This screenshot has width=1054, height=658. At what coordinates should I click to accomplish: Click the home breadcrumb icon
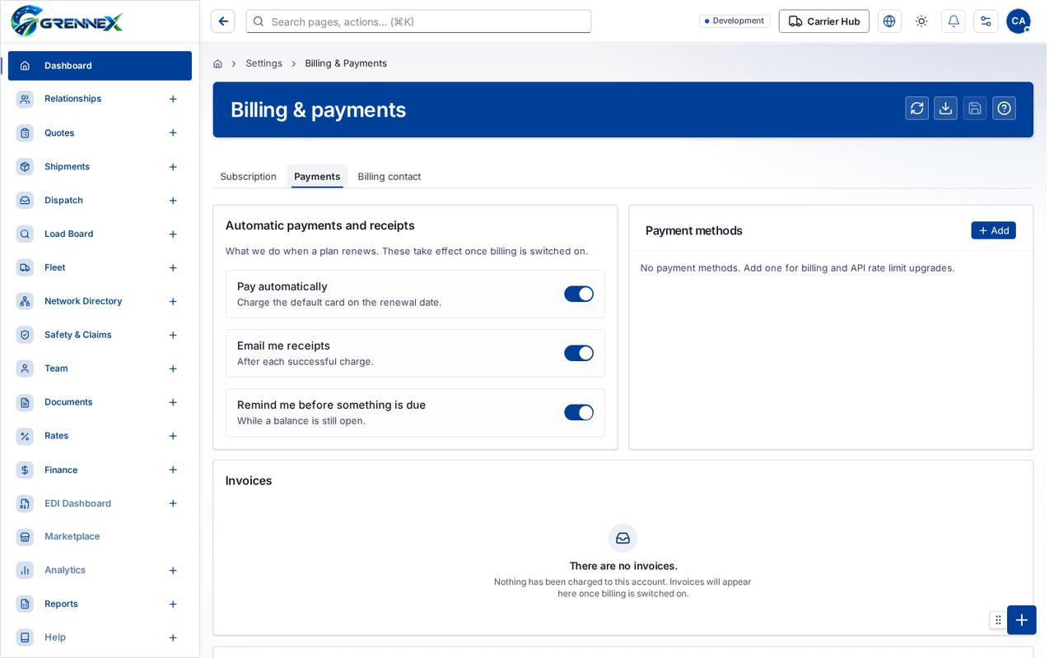tap(217, 63)
